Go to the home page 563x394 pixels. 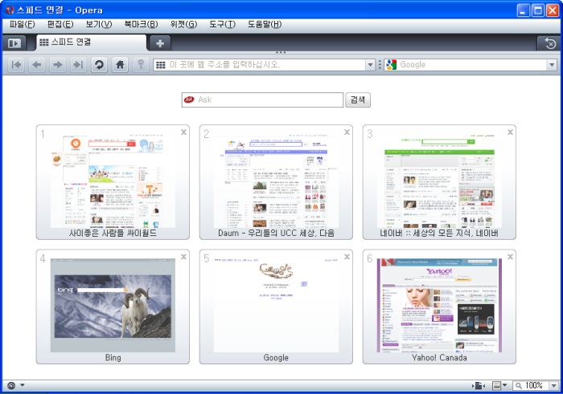point(120,65)
